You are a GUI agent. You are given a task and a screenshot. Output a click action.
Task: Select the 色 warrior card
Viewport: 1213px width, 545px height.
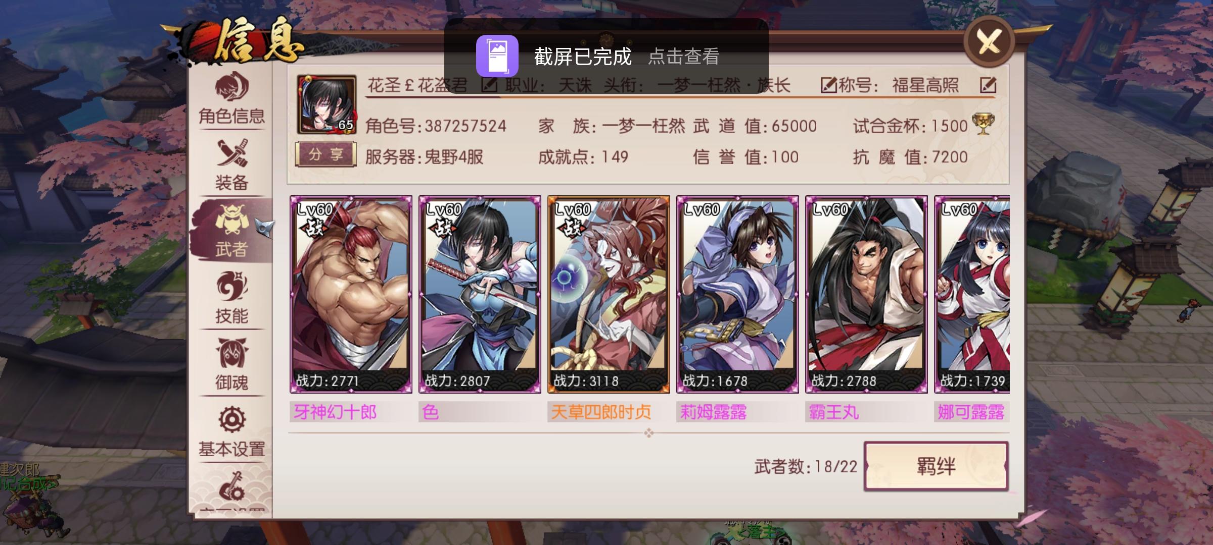pyautogui.click(x=480, y=294)
